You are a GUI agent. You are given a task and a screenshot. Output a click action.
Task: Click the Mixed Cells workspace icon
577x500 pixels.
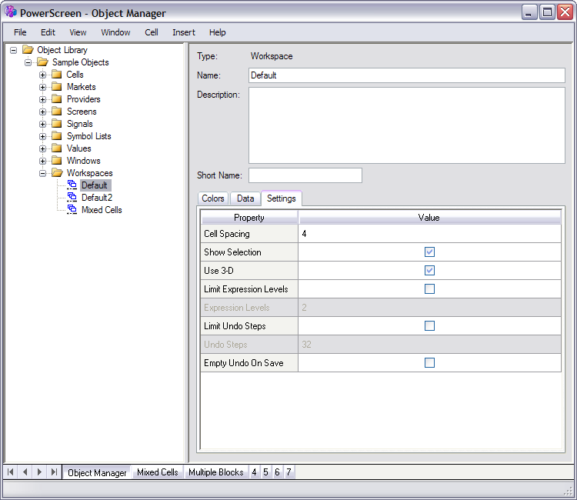point(72,210)
